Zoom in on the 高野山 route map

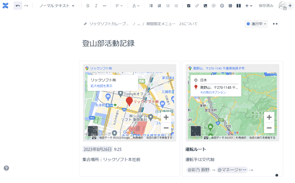[x=269, y=117]
